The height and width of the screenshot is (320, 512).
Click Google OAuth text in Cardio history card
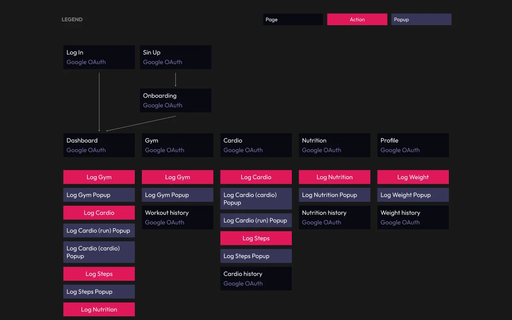point(243,284)
